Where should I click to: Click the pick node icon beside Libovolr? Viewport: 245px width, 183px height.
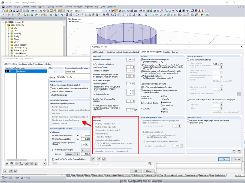click(77, 154)
